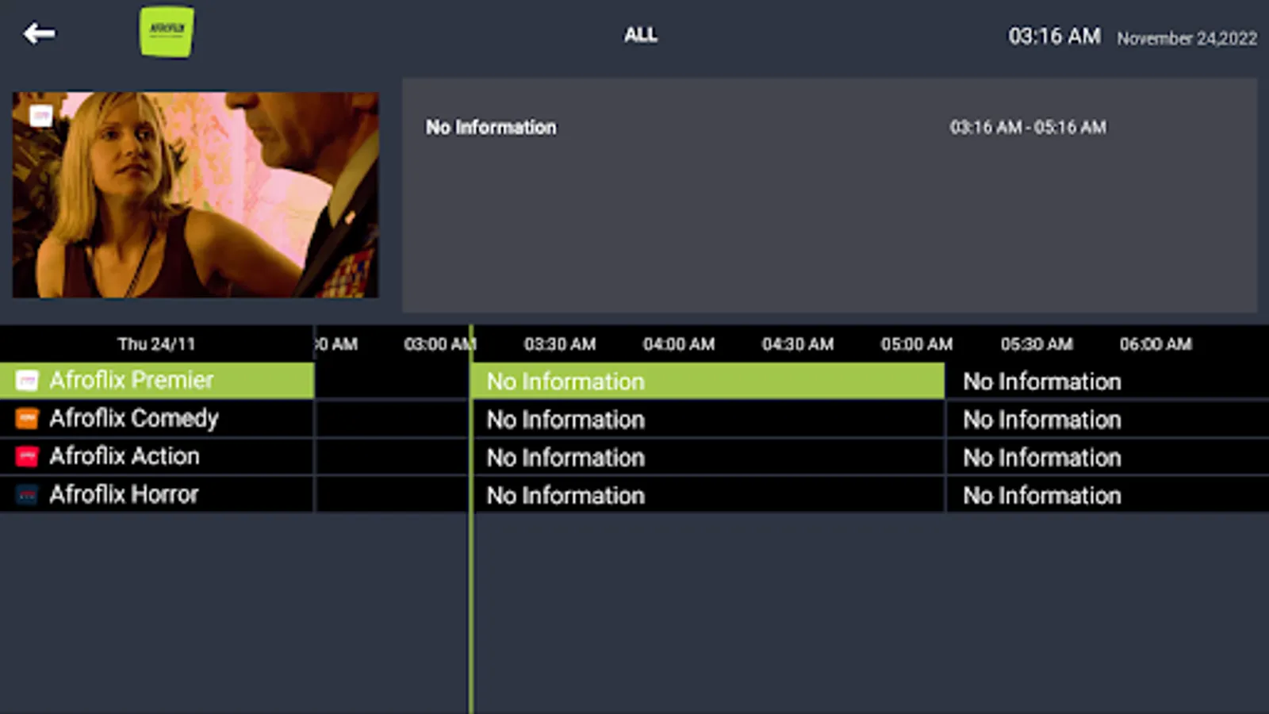Select the Afroflix Comedy channel
Screen dimensions: 1269x714
pos(157,419)
